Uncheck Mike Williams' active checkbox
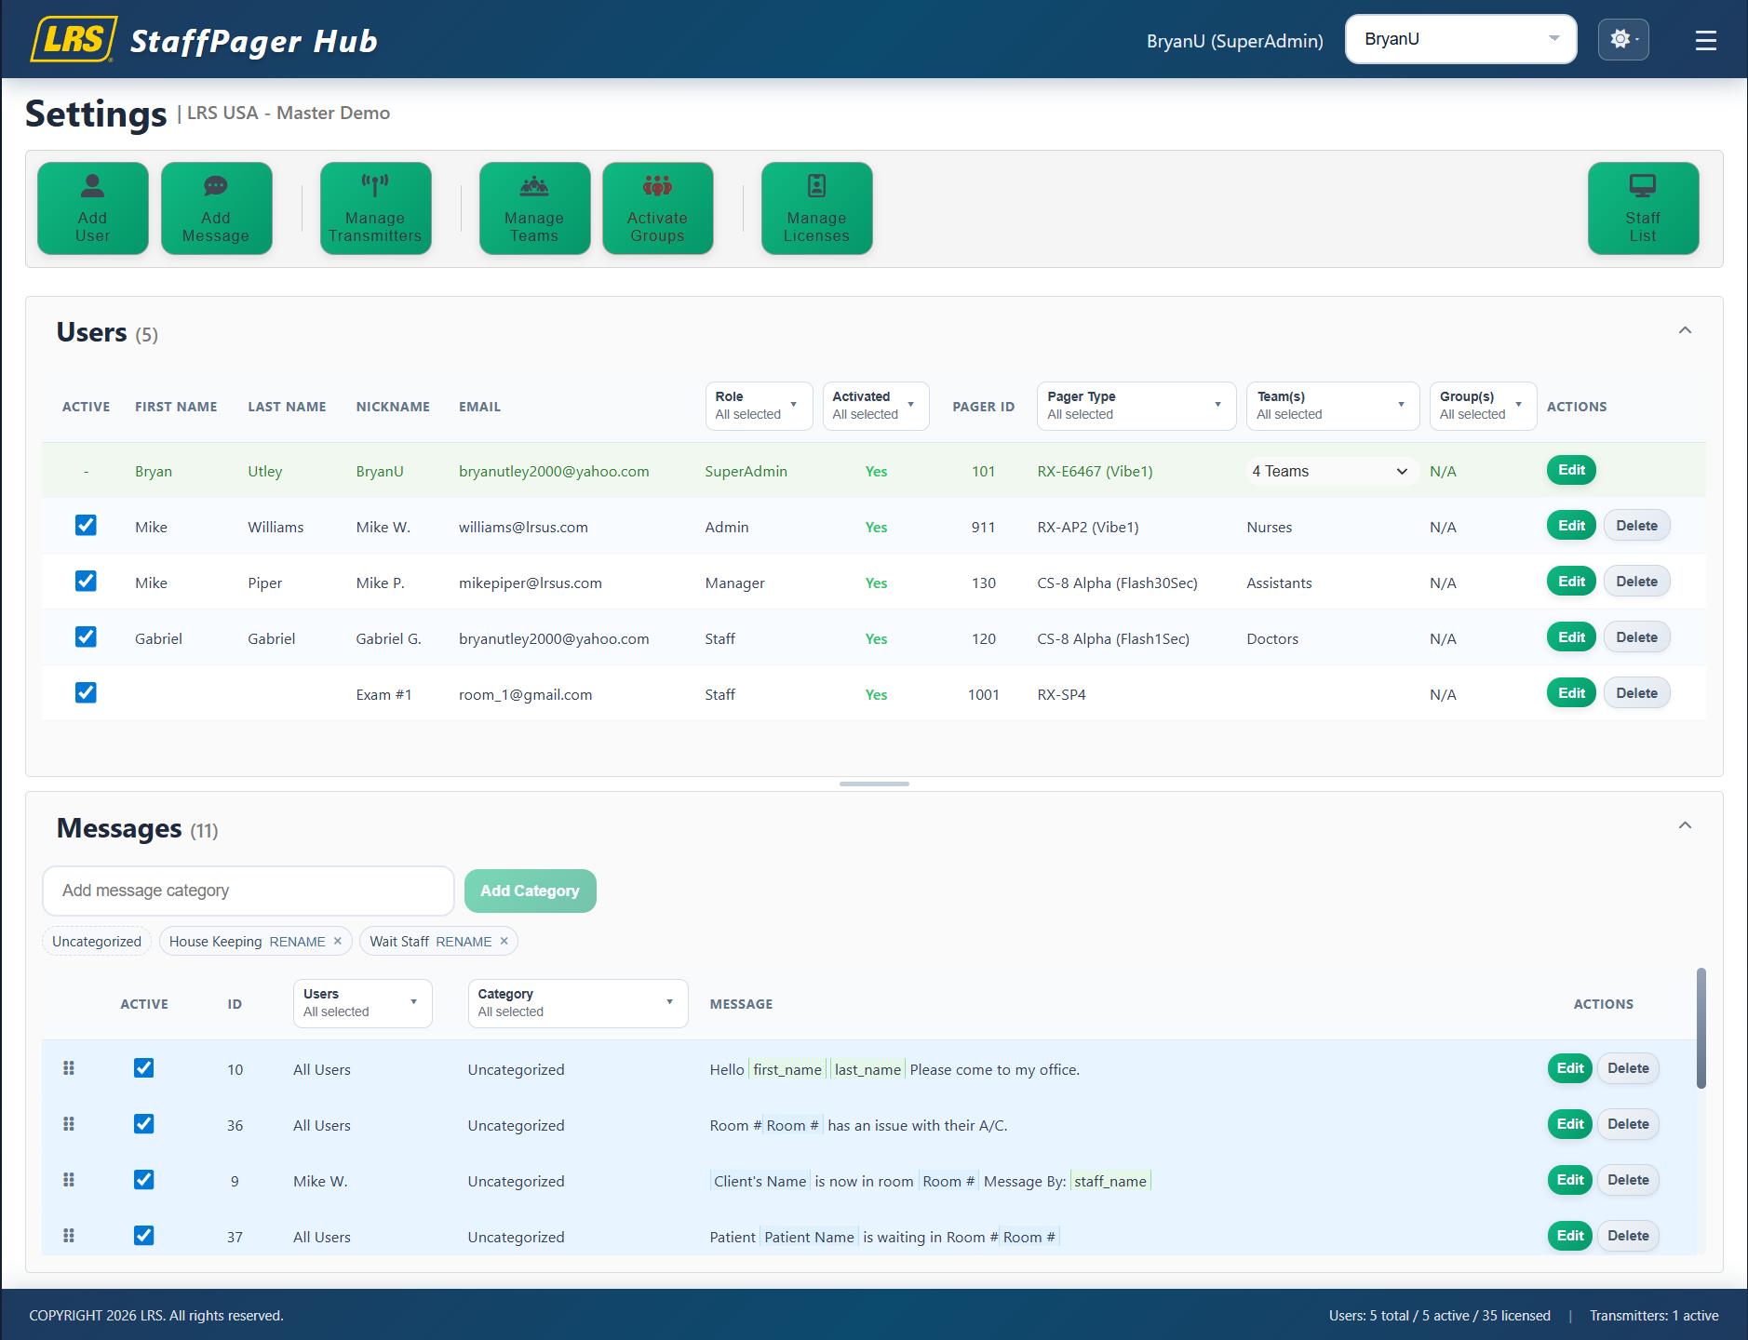The image size is (1748, 1340). coord(86,525)
